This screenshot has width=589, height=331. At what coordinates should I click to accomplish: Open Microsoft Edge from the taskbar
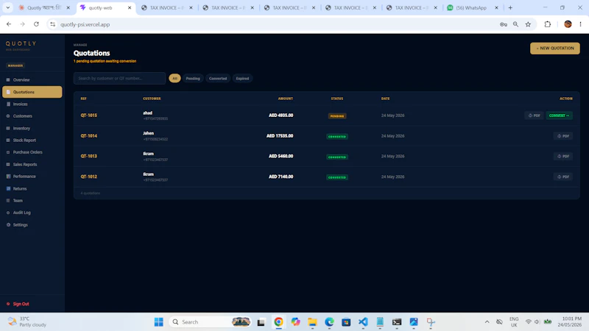click(329, 322)
